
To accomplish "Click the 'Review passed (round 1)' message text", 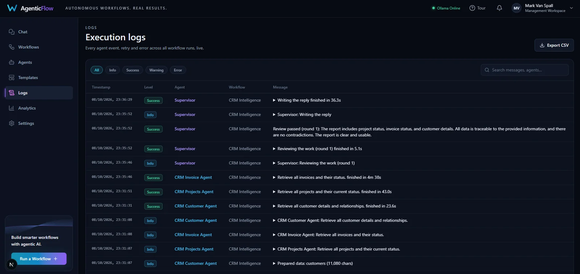I will click(419, 132).
